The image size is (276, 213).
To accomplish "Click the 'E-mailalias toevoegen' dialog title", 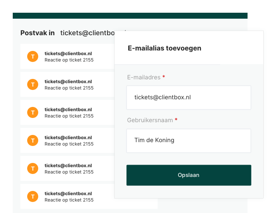I will pos(164,48).
